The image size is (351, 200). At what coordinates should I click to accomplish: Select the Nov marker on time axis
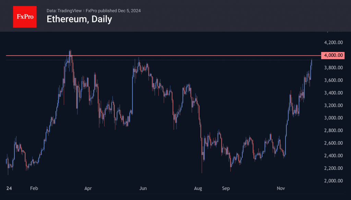281,188
